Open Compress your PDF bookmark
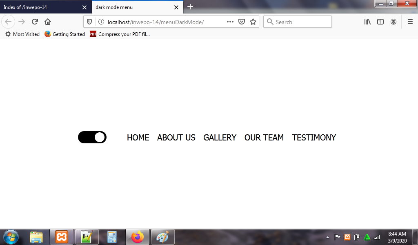 pyautogui.click(x=120, y=34)
